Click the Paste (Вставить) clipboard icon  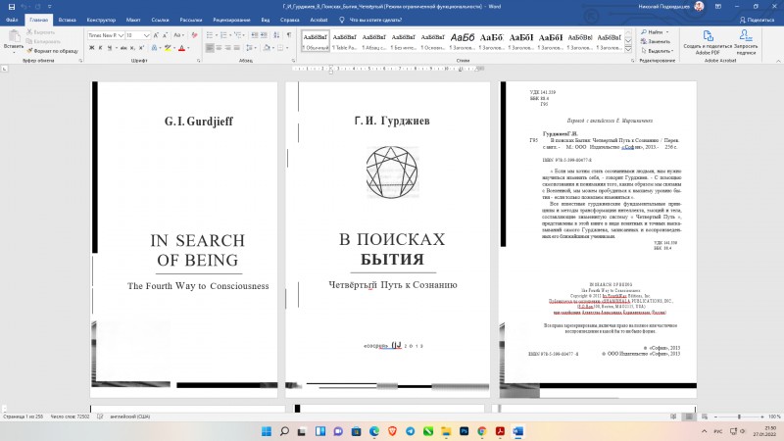pos(14,36)
